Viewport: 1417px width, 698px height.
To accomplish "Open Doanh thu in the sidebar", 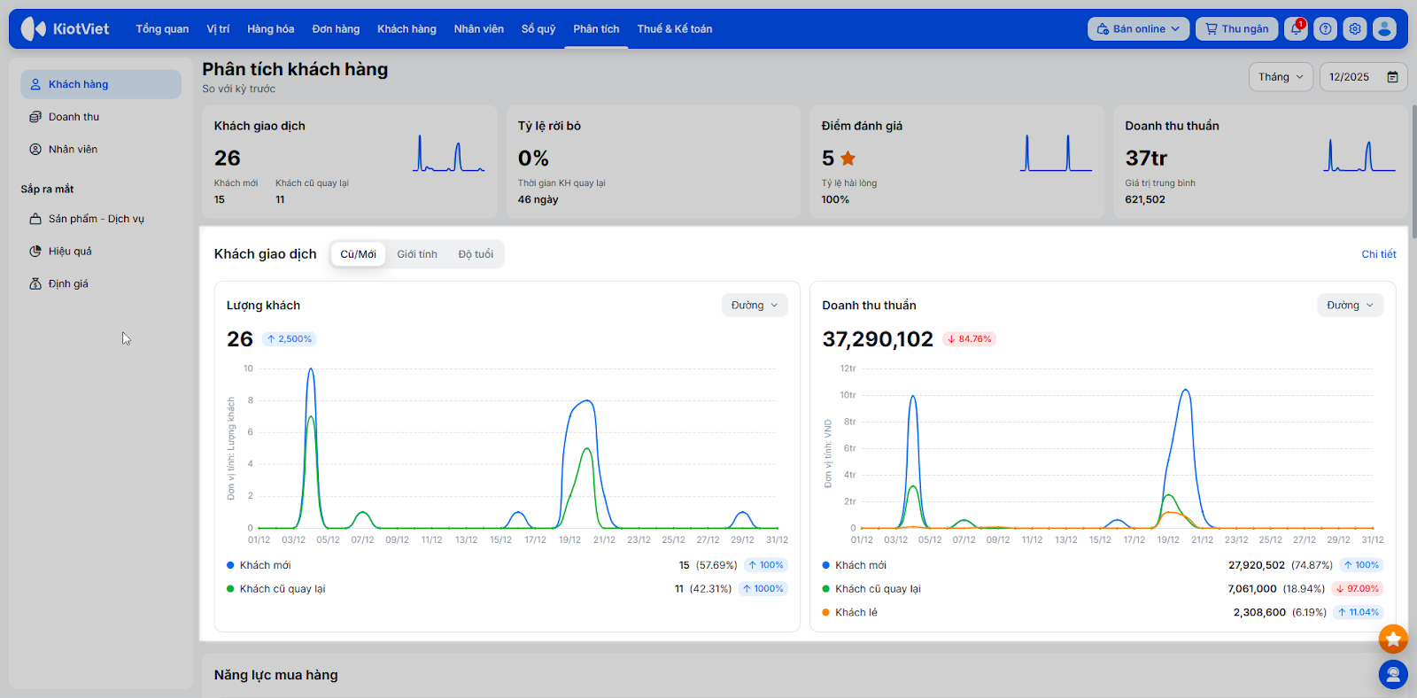I will coord(74,117).
